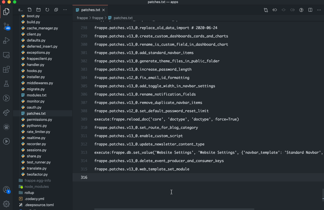Click the New File icon in Explorer
The width and height of the screenshot is (324, 210).
pos(30,10)
